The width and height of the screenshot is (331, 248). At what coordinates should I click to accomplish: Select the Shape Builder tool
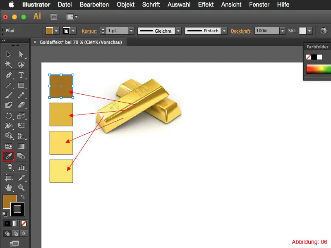click(9, 136)
